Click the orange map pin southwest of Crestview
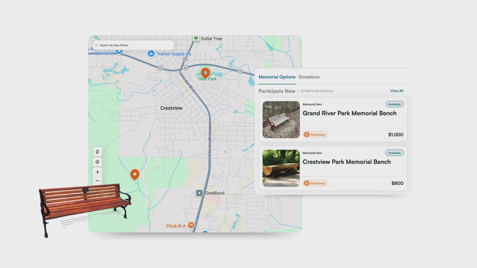The image size is (477, 268). pyautogui.click(x=135, y=174)
